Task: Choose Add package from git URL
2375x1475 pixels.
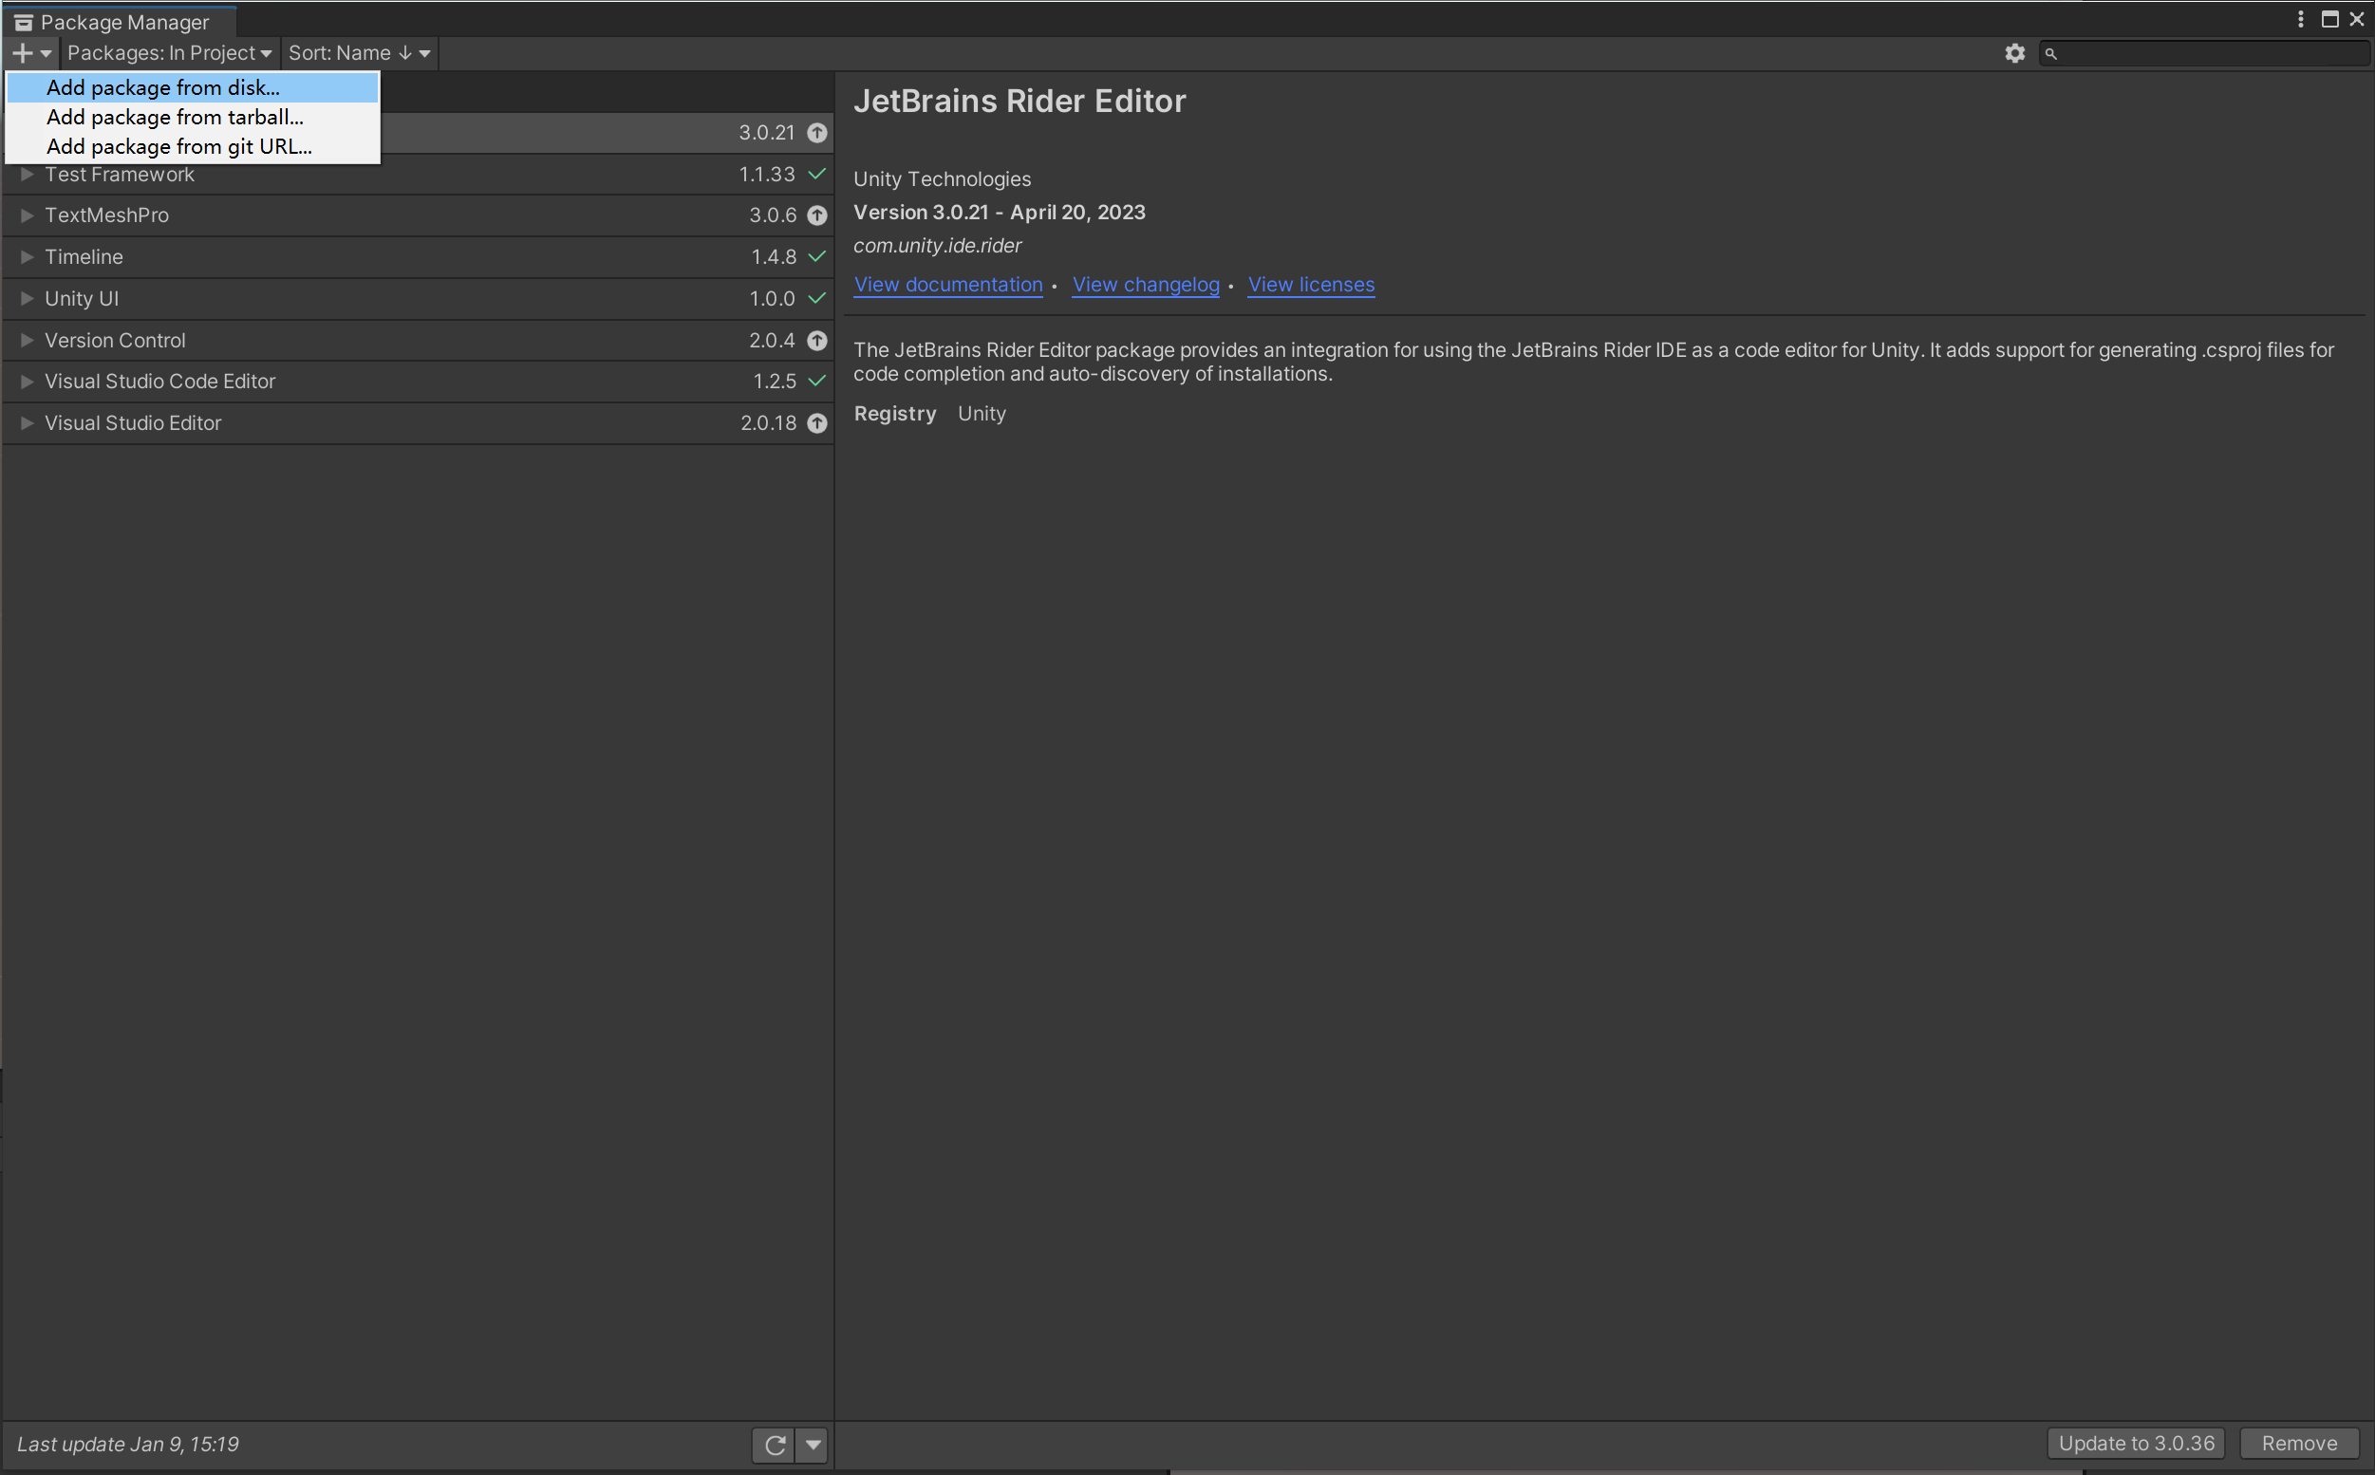Action: click(179, 146)
